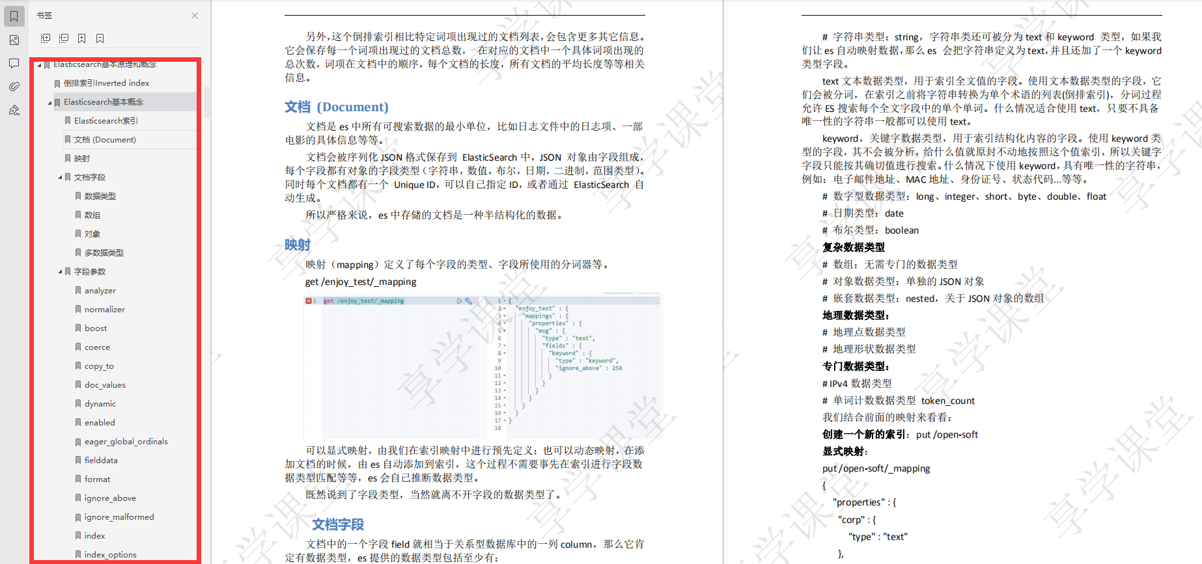The width and height of the screenshot is (1202, 564).
Task: Go to the 多数据类型 bookmark
Action: [104, 253]
